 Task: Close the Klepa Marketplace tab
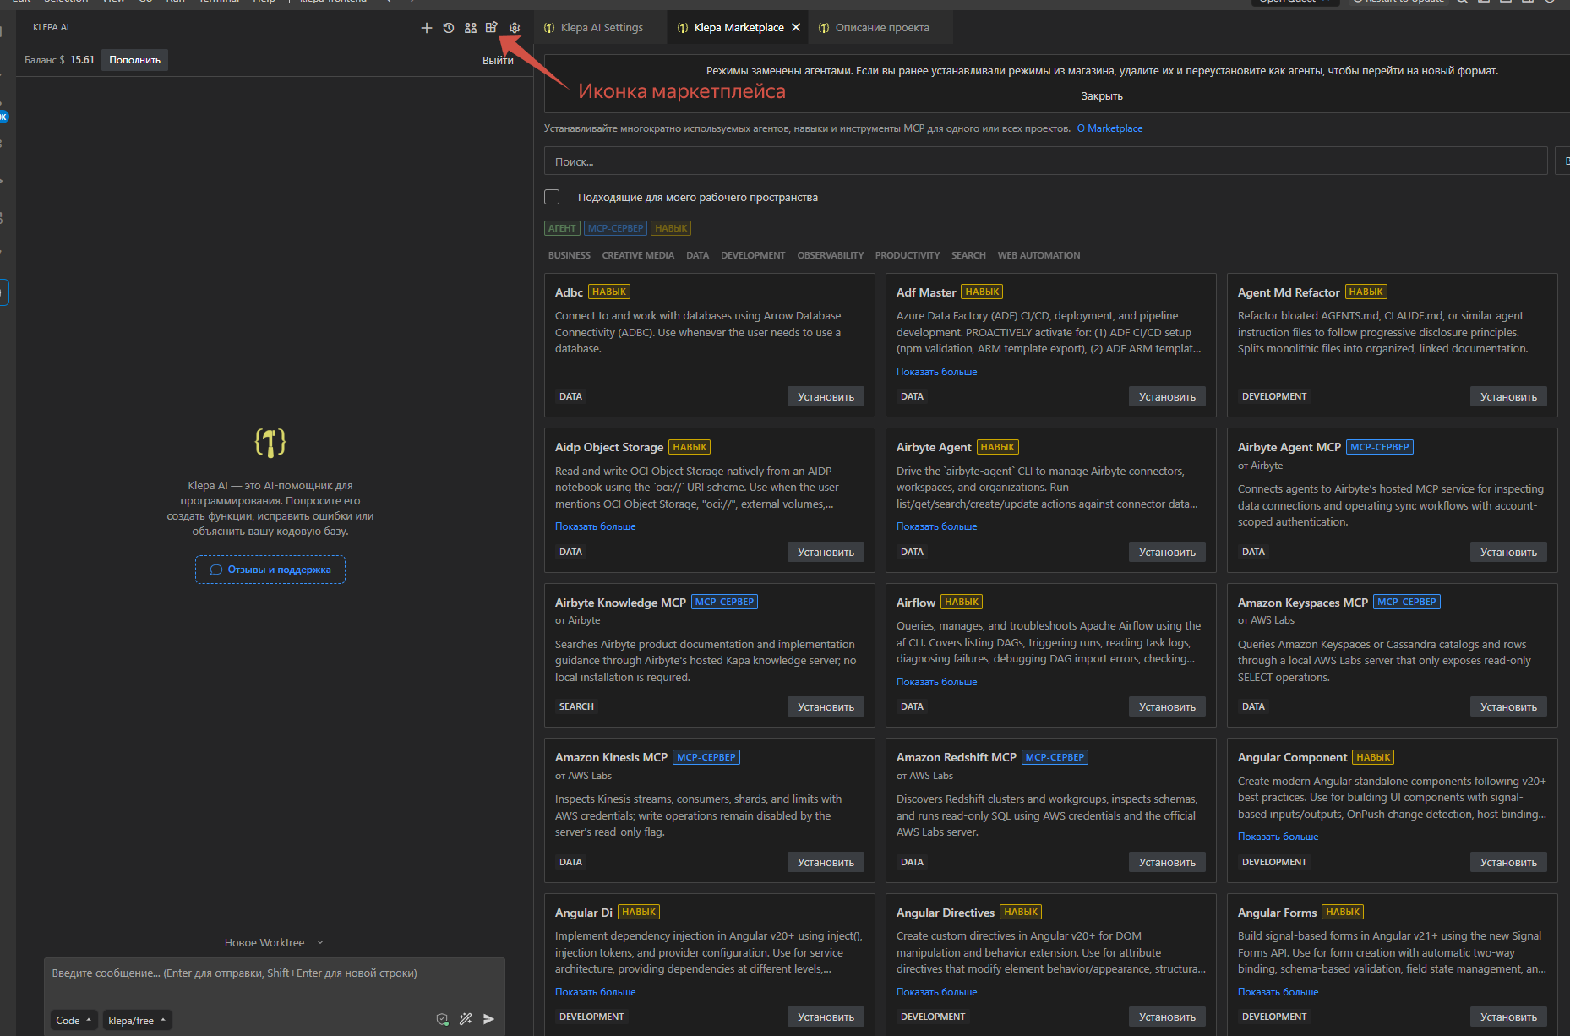(x=796, y=28)
